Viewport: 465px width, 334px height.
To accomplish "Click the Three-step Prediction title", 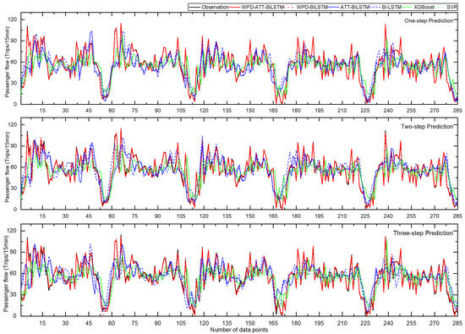I will point(424,233).
